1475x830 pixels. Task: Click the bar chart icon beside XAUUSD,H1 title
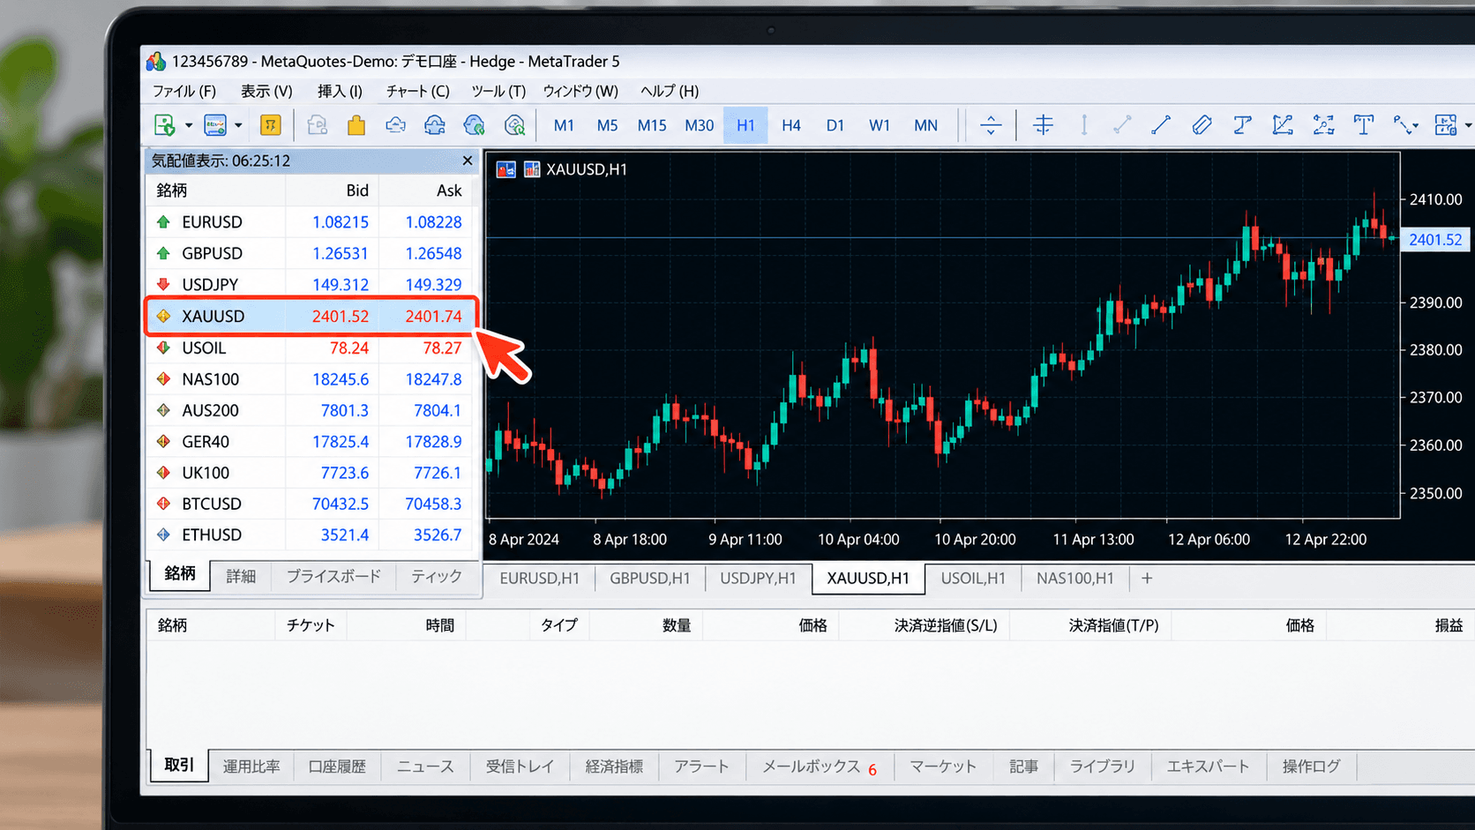pos(531,169)
